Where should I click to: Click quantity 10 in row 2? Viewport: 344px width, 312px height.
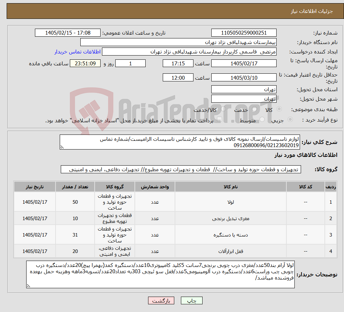(75, 218)
